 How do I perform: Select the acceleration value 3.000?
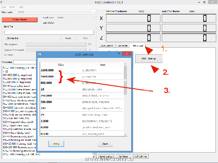pyautogui.click(x=44, y=121)
